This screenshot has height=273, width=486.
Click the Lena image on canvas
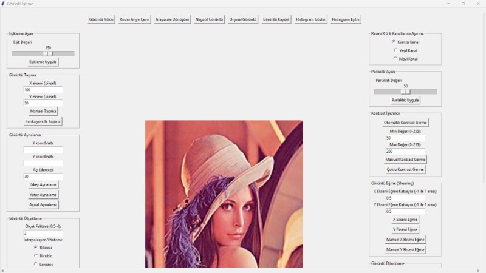tap(224, 194)
